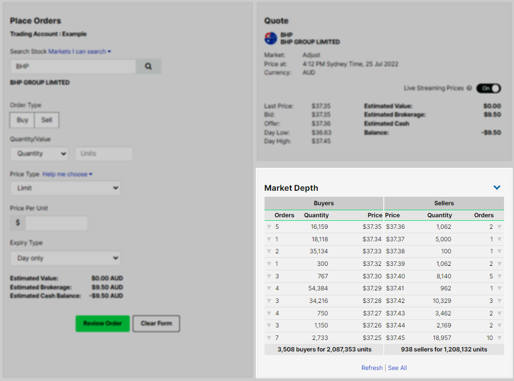Expand buyer row at price $37.30
Screen dimensions: 514x381
tap(269, 276)
